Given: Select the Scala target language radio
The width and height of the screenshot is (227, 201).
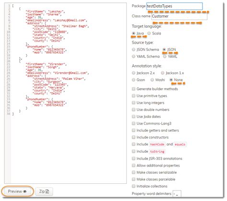Looking at the screenshot, I should 149,33.
